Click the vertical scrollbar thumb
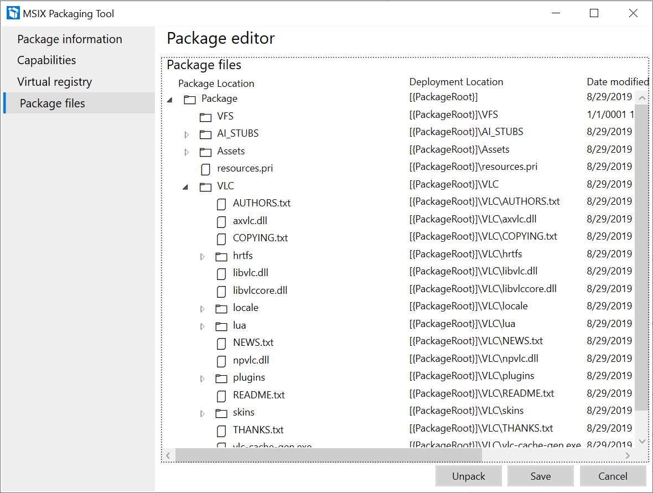Viewport: 653px width, 493px height. tap(642, 256)
